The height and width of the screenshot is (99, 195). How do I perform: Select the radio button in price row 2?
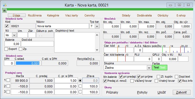80,86
